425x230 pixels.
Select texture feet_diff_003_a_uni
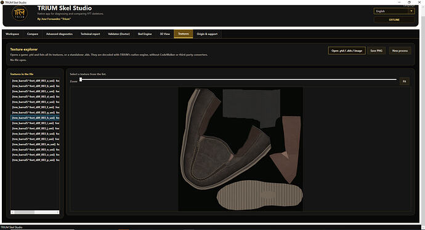pyautogui.click(x=35, y=81)
